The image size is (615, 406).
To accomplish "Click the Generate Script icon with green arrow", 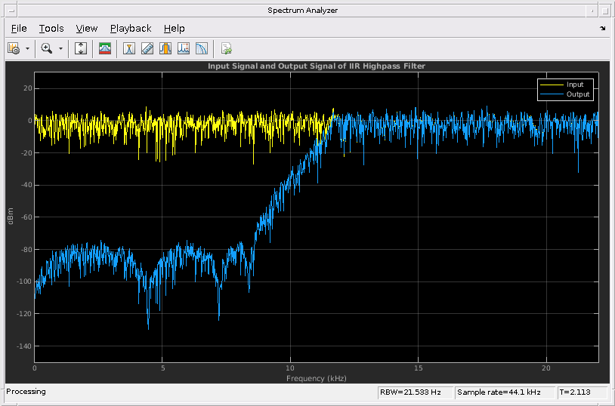I will [x=226, y=48].
